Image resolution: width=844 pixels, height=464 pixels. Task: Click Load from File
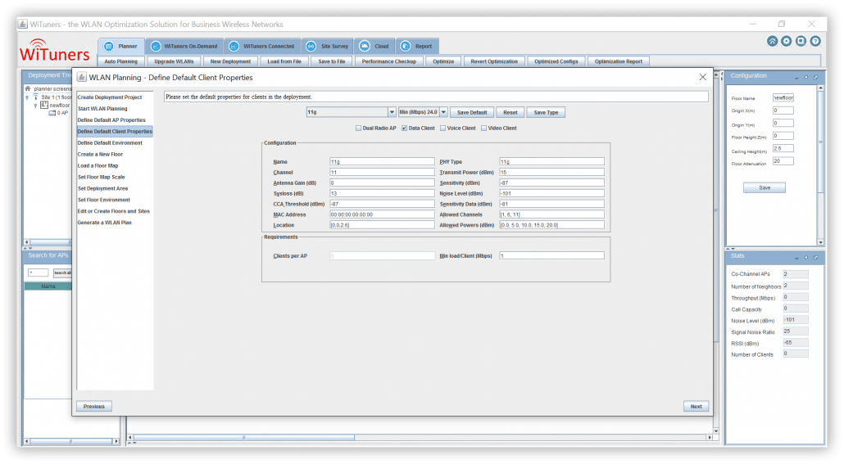click(x=284, y=61)
